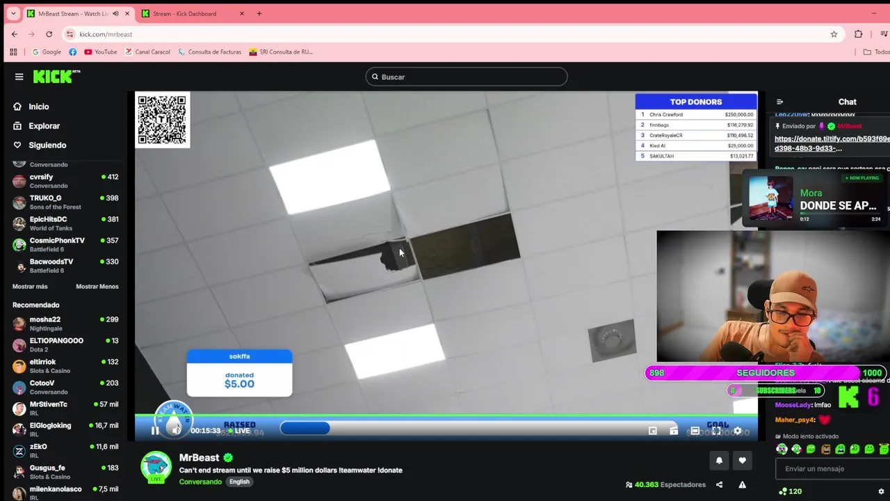890x501 pixels.
Task: Jump to LIVE in the player
Action: 239,431
